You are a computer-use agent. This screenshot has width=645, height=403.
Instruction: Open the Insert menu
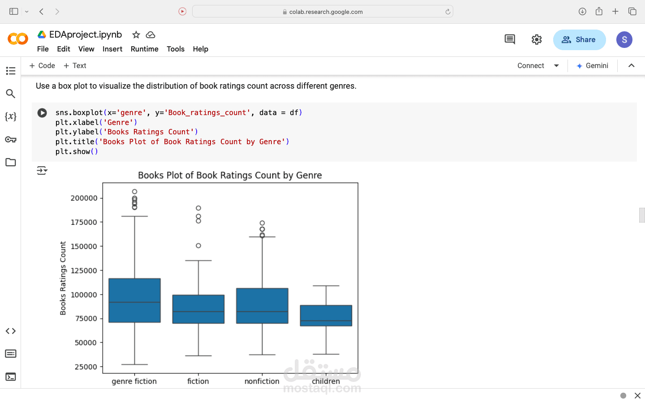(x=112, y=49)
